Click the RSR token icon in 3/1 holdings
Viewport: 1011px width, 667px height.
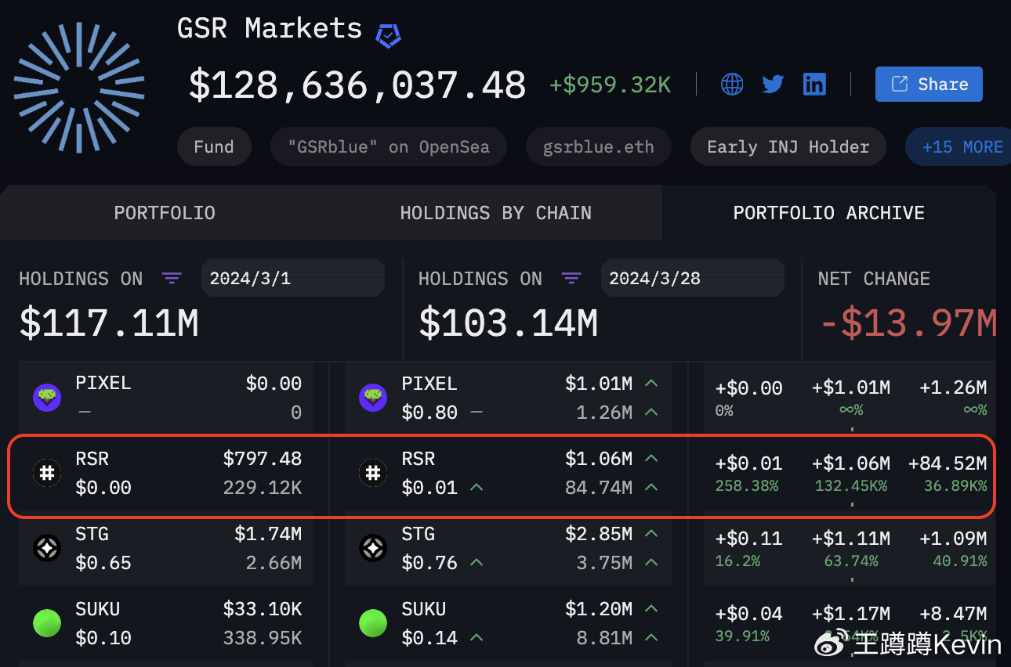(47, 473)
